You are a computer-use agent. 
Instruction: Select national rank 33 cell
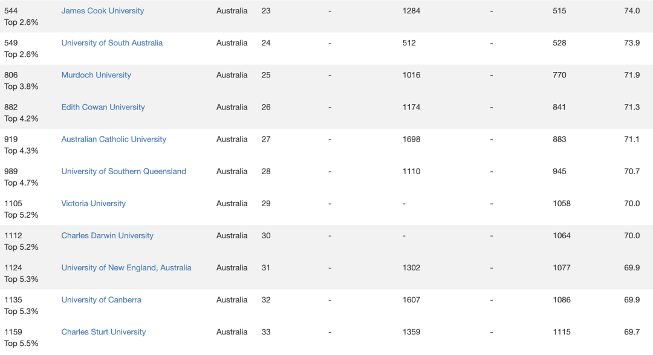coord(266,331)
